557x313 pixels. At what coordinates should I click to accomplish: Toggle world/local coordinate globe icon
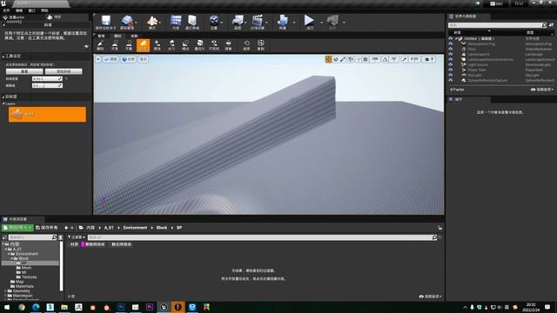pyautogui.click(x=351, y=59)
